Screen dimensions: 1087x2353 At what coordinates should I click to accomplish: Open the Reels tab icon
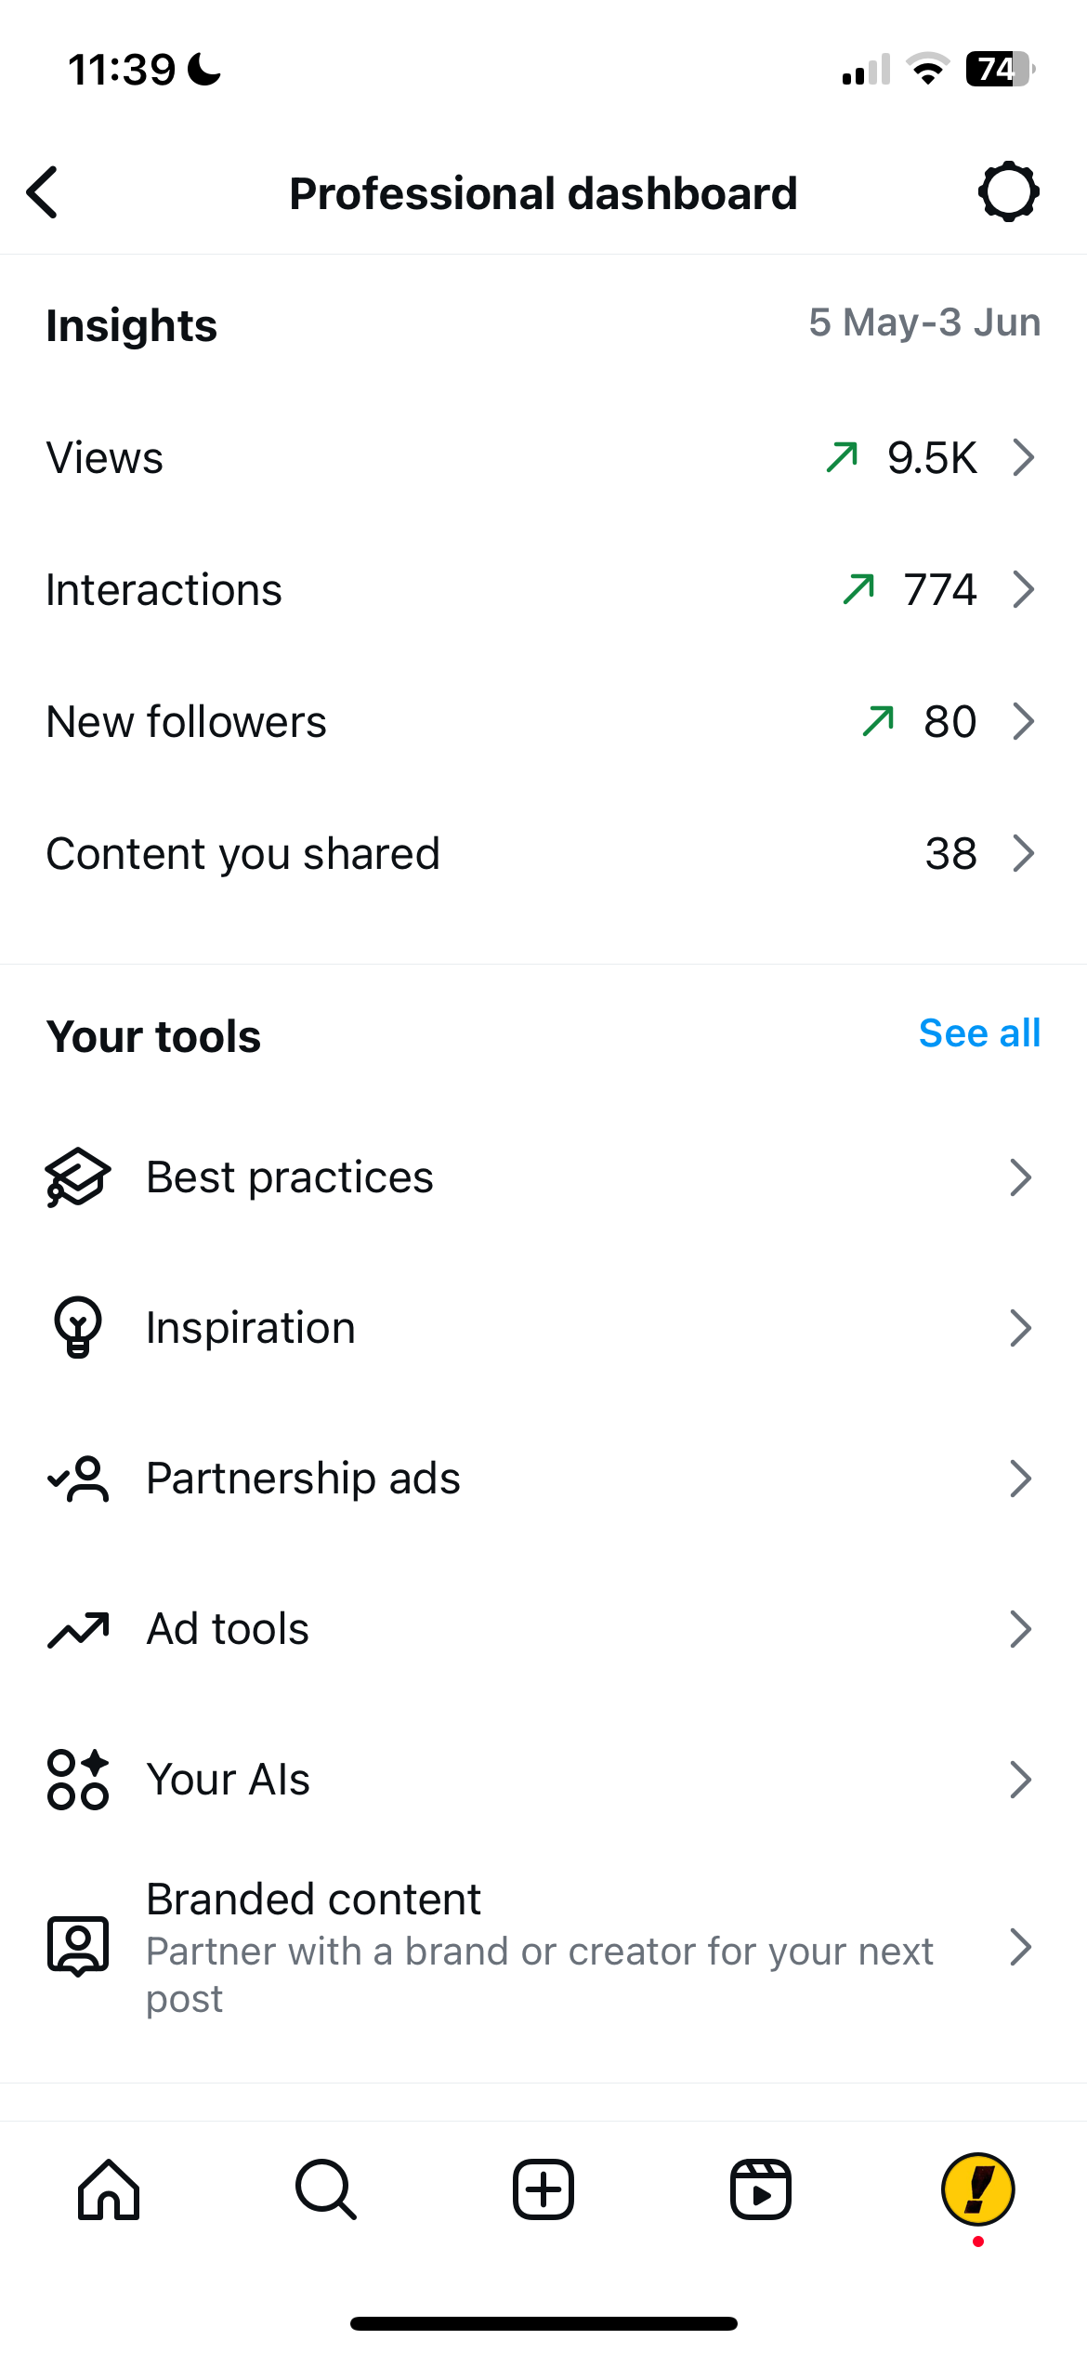tap(761, 2189)
